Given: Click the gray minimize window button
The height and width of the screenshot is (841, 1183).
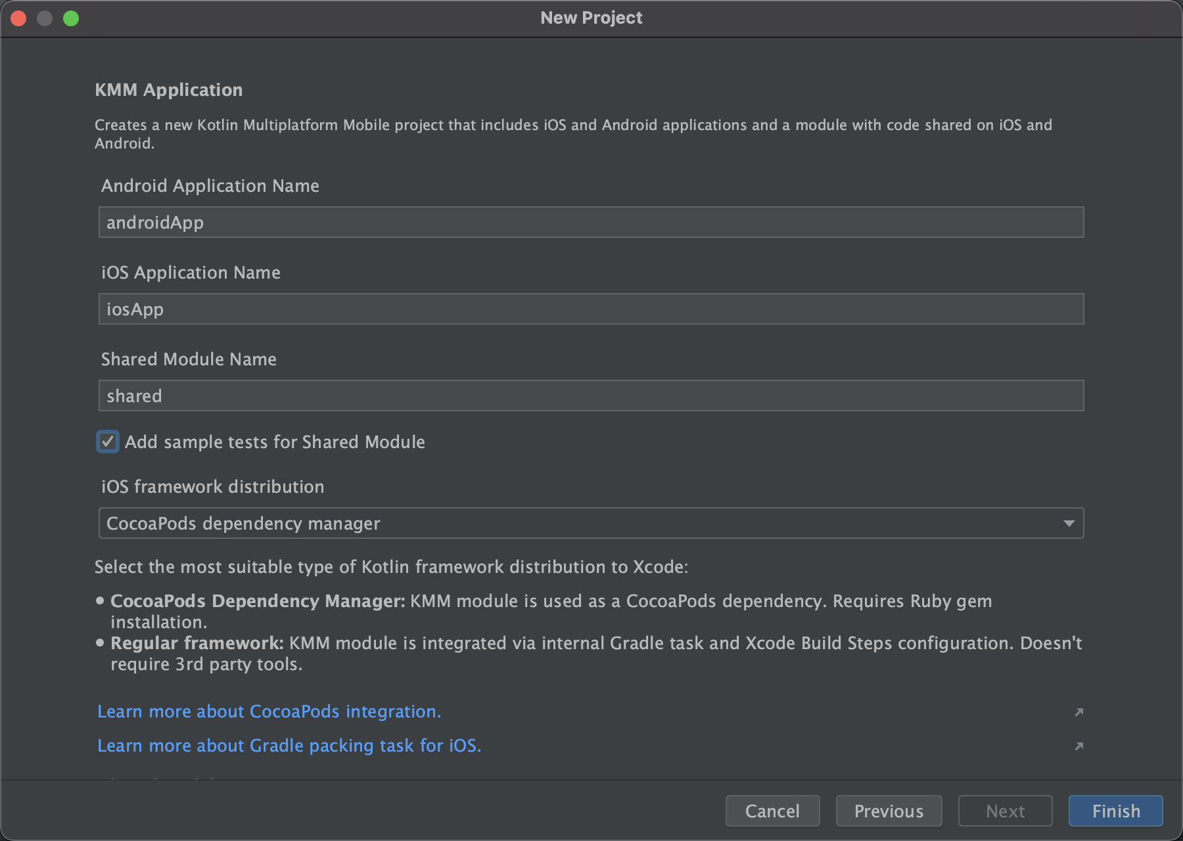Looking at the screenshot, I should 45,18.
